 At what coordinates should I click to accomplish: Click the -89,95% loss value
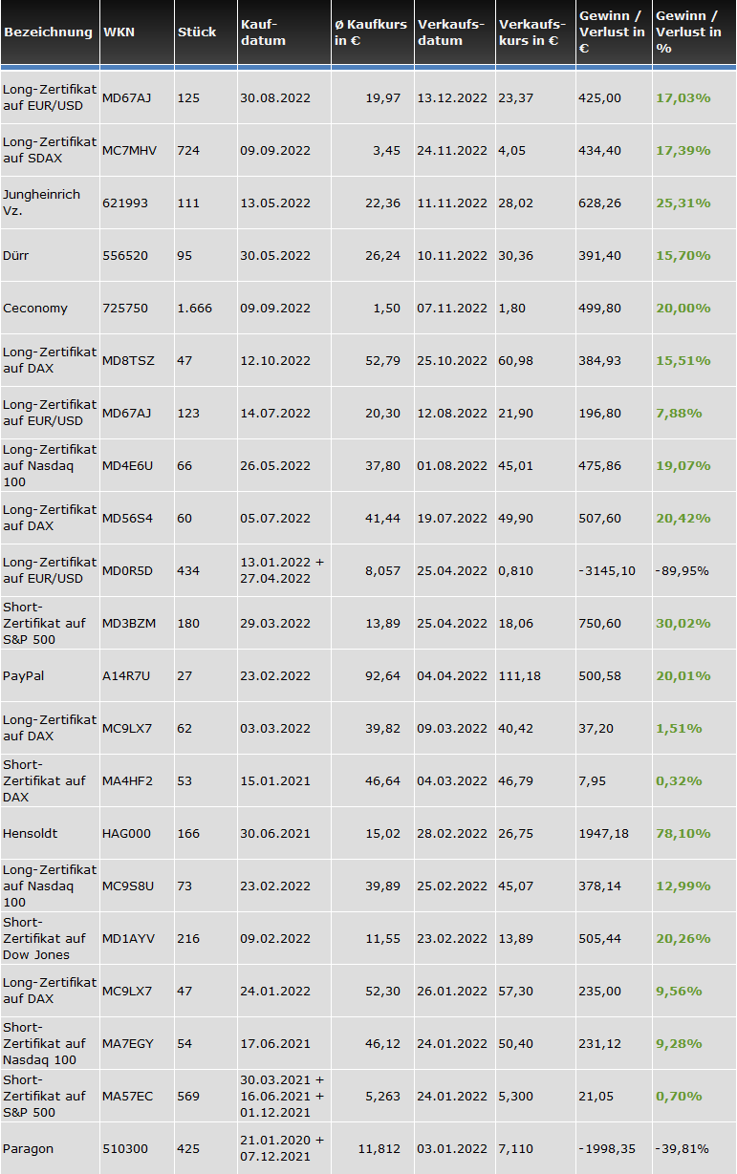(x=682, y=571)
